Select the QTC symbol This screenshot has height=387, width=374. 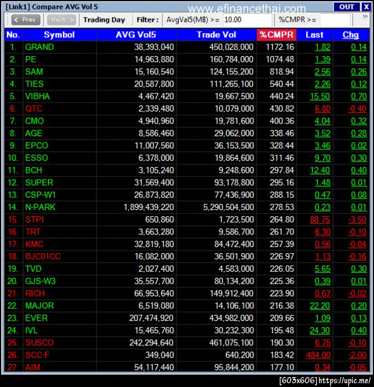34,108
